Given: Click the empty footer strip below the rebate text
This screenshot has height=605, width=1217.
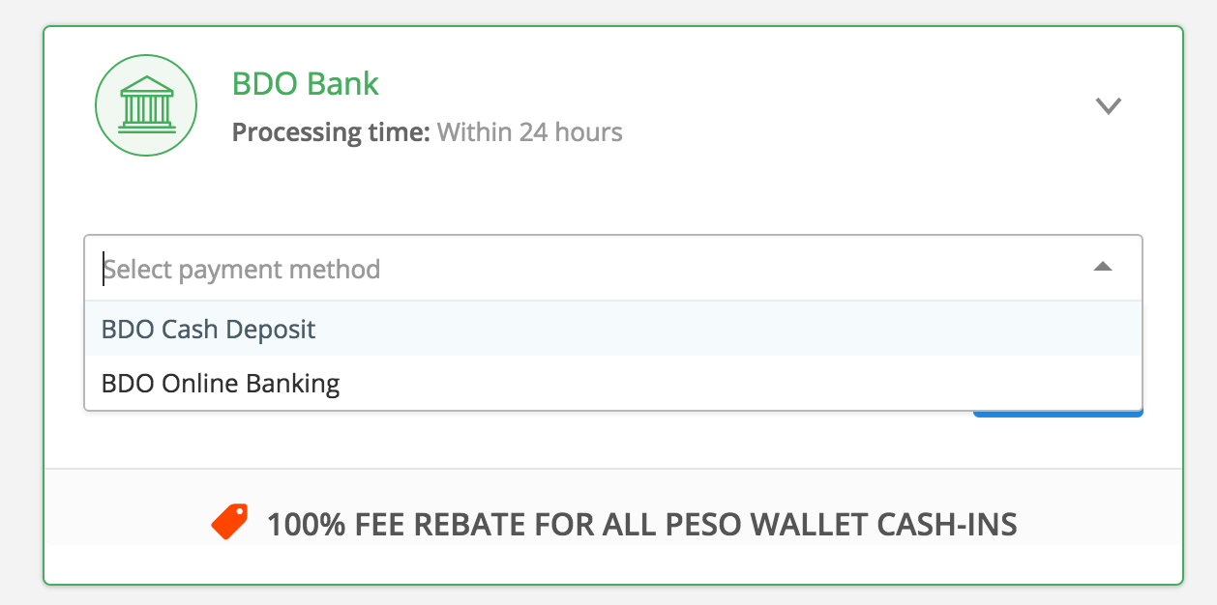Looking at the screenshot, I should (612, 563).
